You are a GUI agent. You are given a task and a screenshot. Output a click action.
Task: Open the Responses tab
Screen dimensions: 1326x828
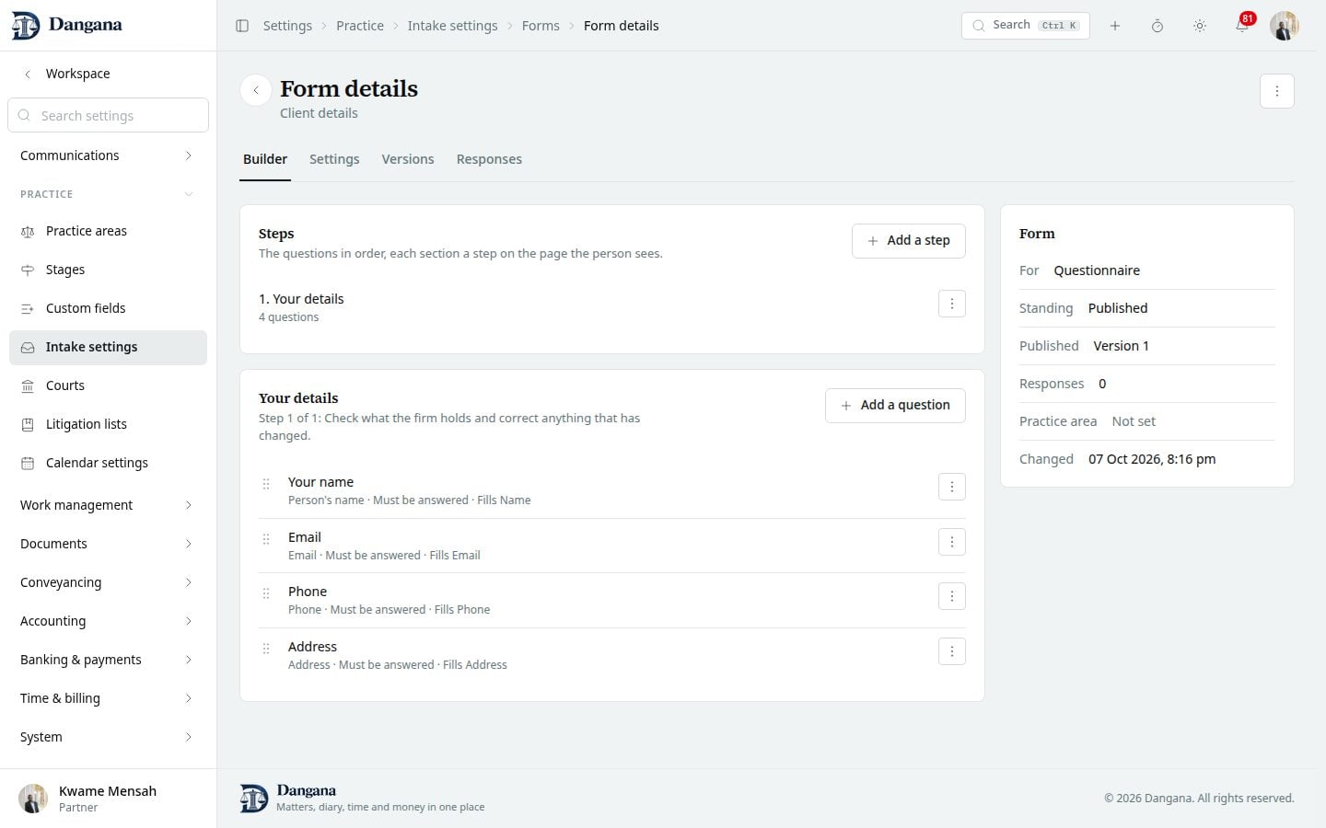489,159
